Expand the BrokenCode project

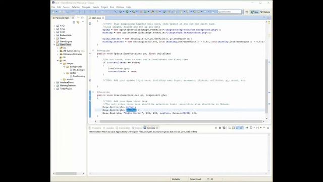pyautogui.click(x=55, y=35)
